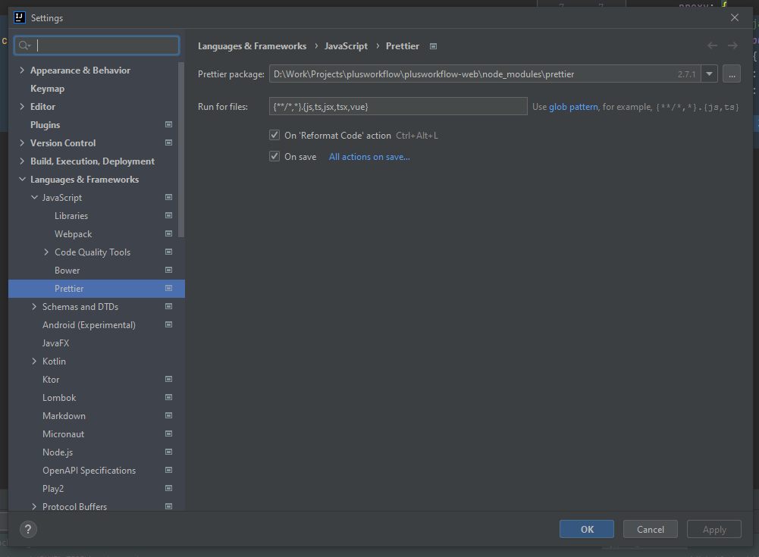Expand Appearance & Behavior section

coord(22,70)
